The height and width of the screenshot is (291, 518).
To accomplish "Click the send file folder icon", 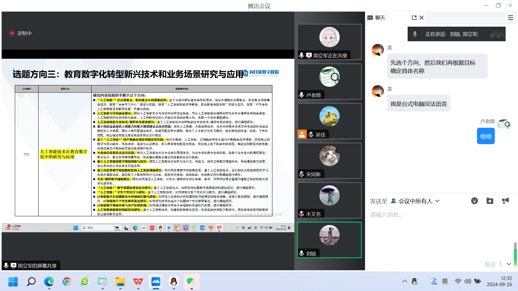I will pyautogui.click(x=490, y=201).
